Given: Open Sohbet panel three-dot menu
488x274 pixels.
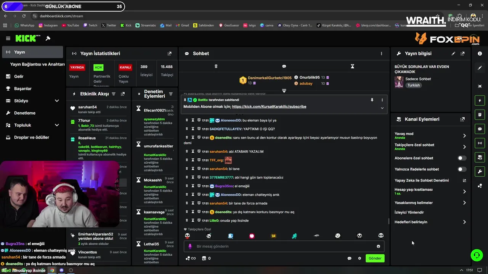Looking at the screenshot, I should point(381,54).
